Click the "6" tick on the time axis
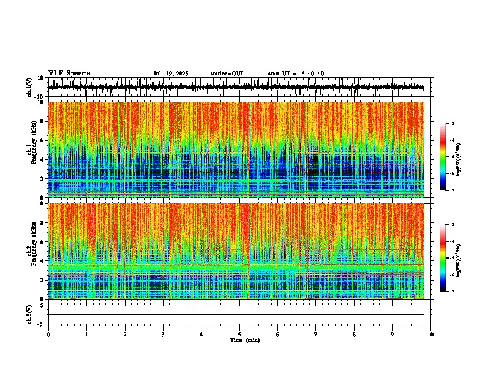485x375 pixels. pyautogui.click(x=278, y=335)
